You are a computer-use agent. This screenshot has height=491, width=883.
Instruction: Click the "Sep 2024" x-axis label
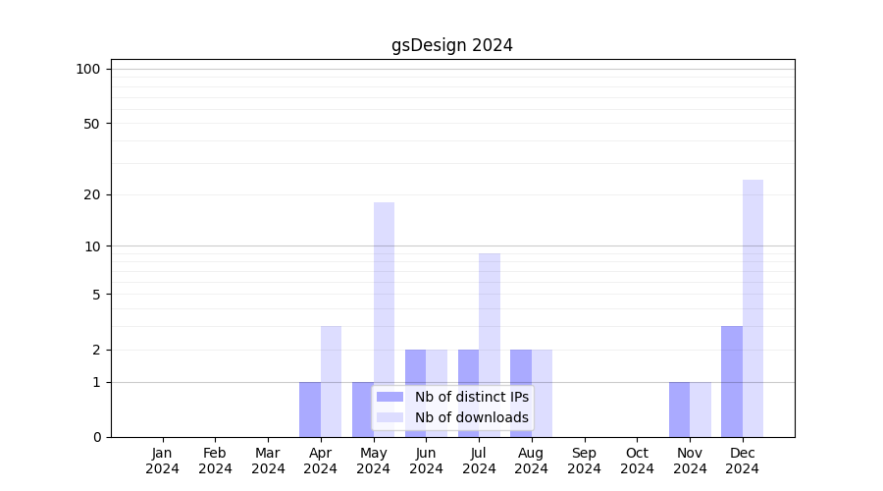tap(584, 461)
